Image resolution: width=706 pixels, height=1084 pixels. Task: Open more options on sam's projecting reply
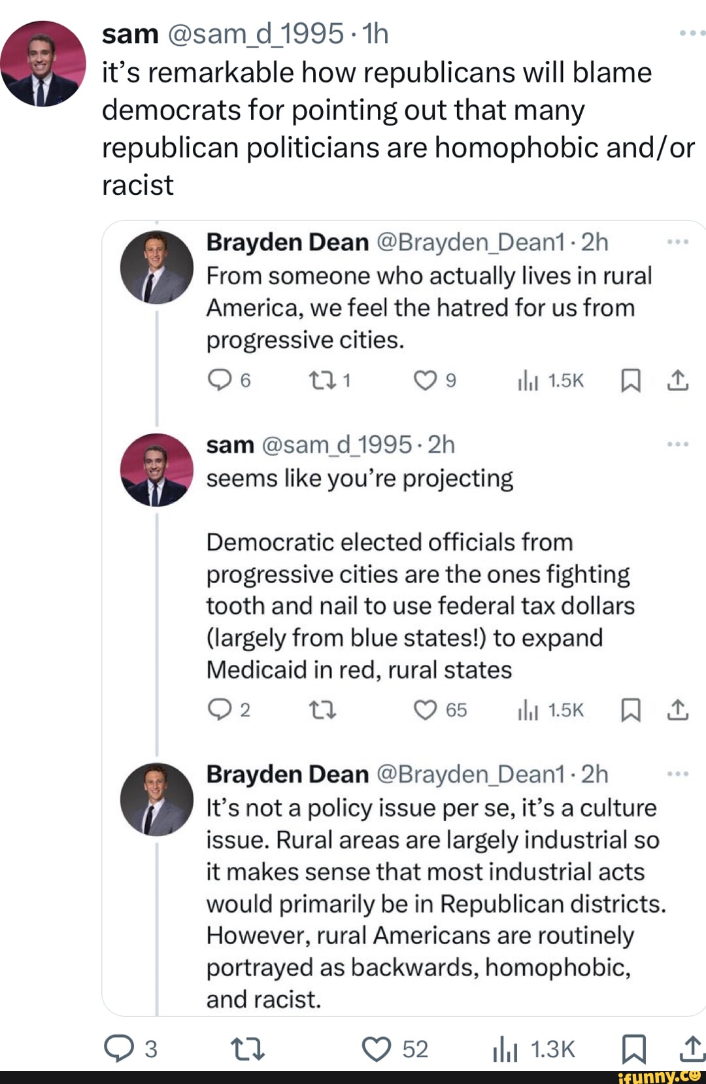tap(678, 445)
